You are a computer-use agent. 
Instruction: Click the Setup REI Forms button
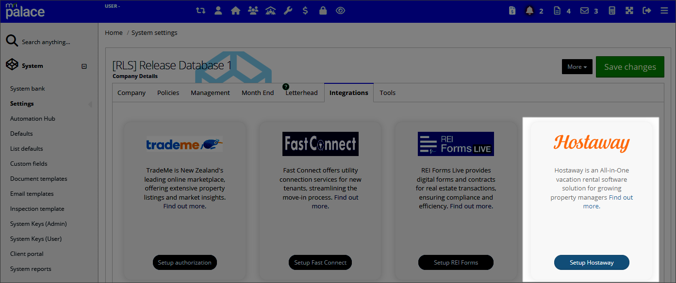tap(456, 262)
